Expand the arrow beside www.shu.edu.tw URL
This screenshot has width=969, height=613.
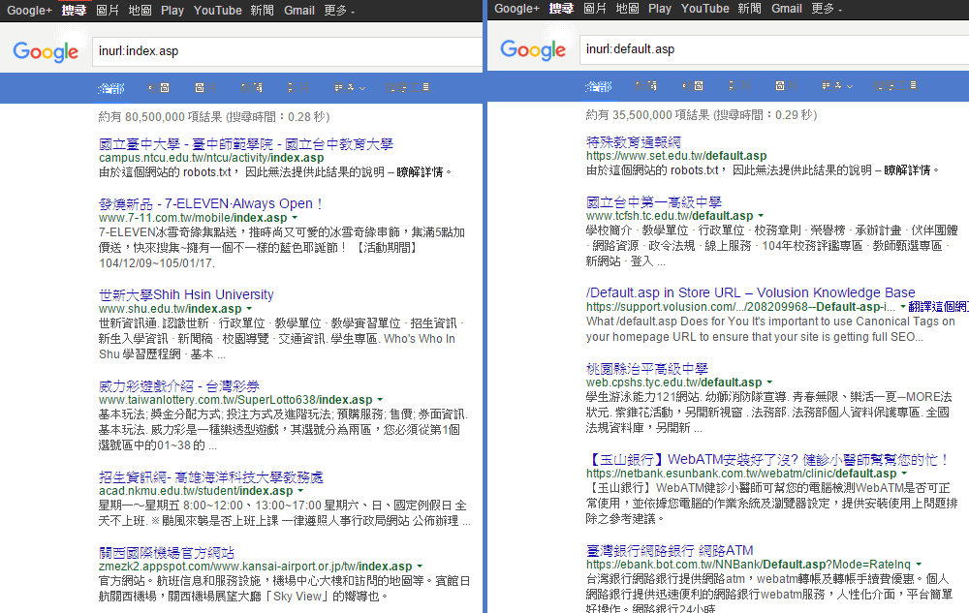(x=249, y=309)
